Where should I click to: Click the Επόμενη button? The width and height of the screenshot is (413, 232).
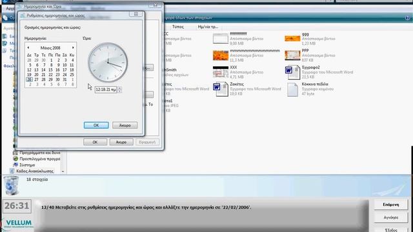point(391,205)
